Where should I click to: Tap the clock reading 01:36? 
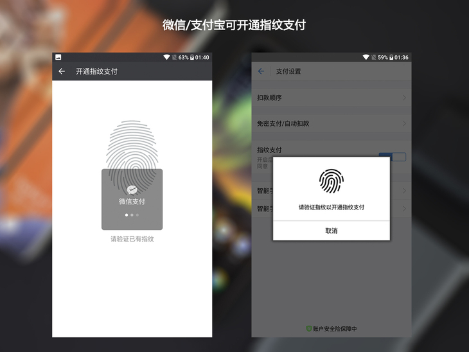402,57
